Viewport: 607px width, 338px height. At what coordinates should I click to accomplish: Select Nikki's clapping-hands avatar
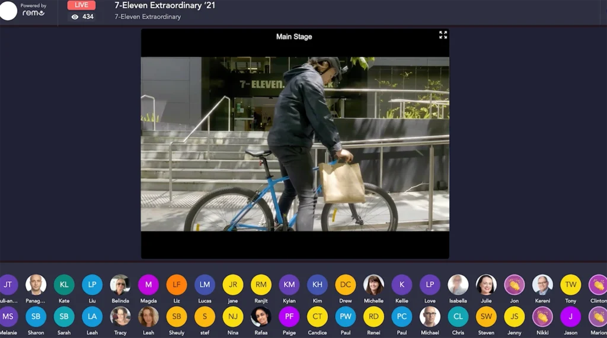[x=542, y=317]
